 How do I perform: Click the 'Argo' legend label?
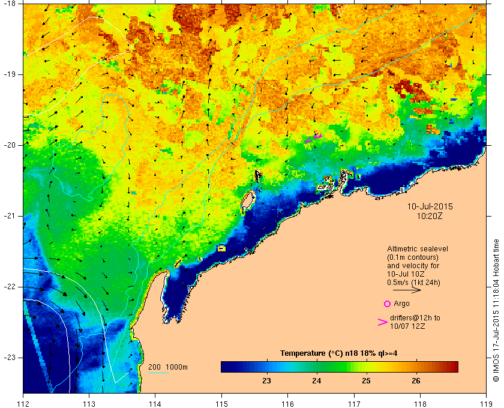(401, 304)
